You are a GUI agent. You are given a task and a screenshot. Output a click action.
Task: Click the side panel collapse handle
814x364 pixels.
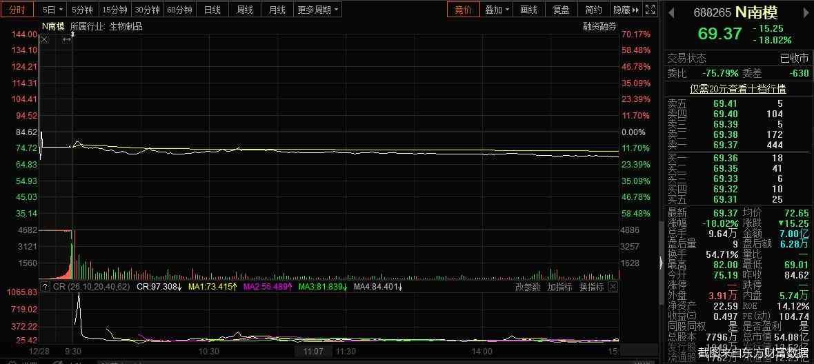(x=661, y=262)
